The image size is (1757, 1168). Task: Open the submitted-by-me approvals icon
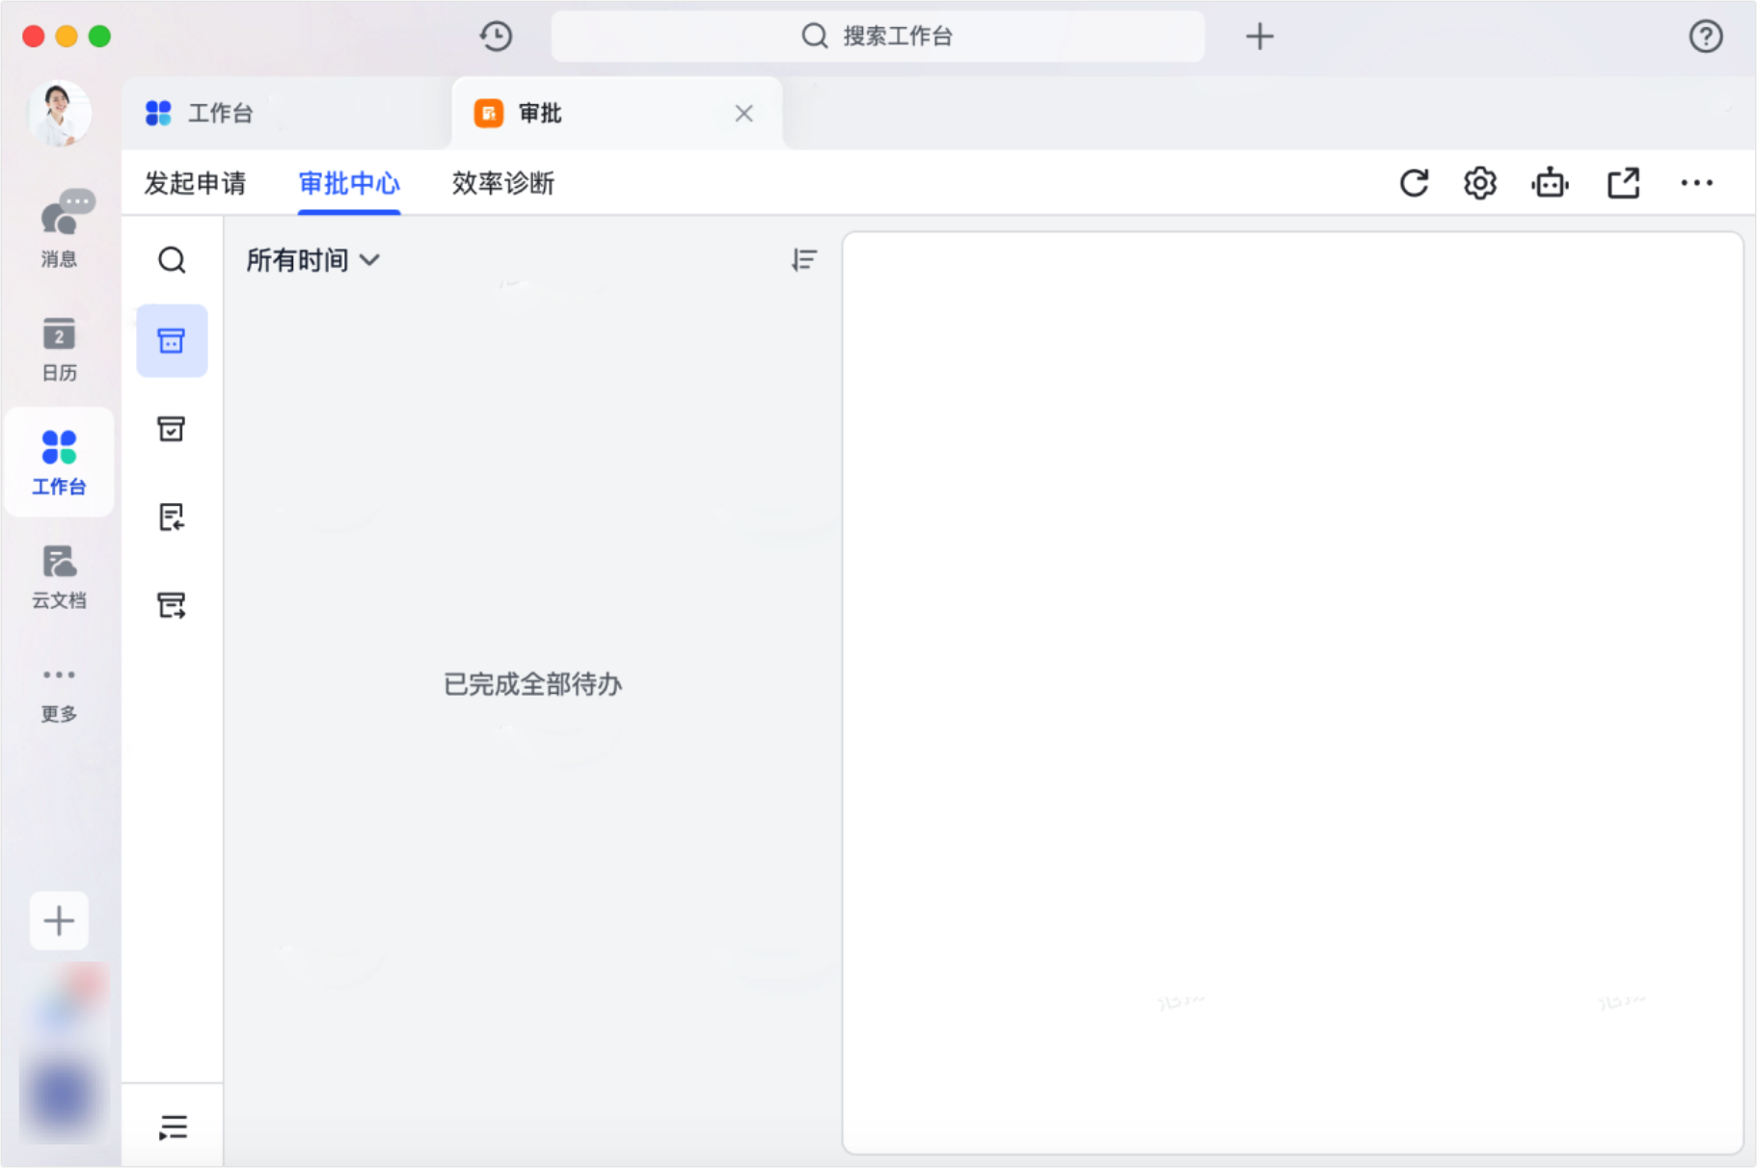coord(172,518)
